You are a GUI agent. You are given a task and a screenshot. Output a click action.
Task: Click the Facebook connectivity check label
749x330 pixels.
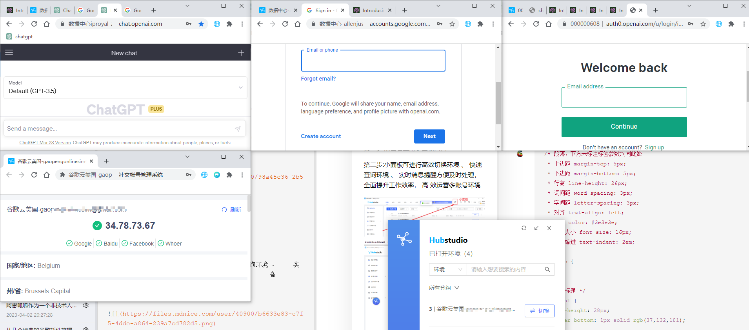138,244
